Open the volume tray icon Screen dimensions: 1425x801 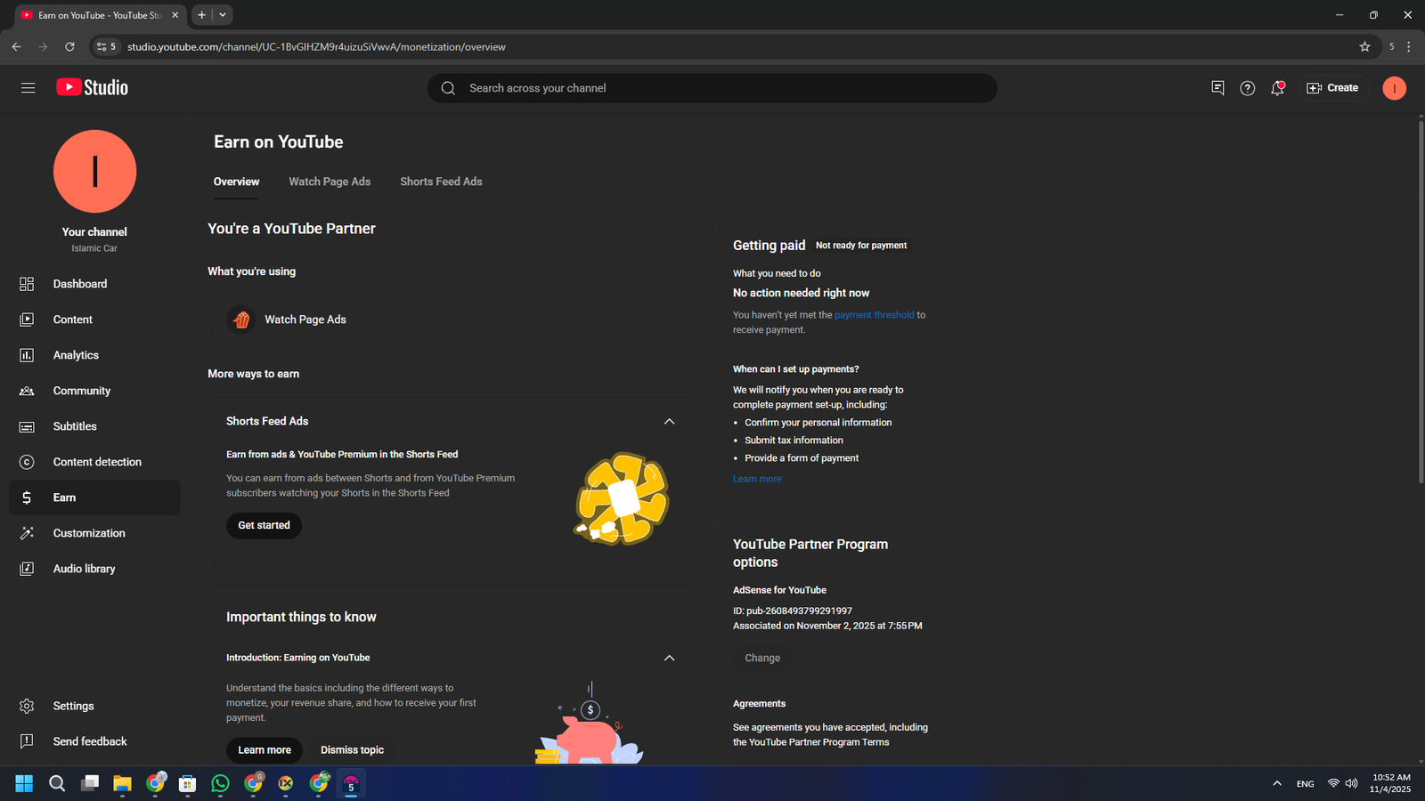coord(1351,783)
